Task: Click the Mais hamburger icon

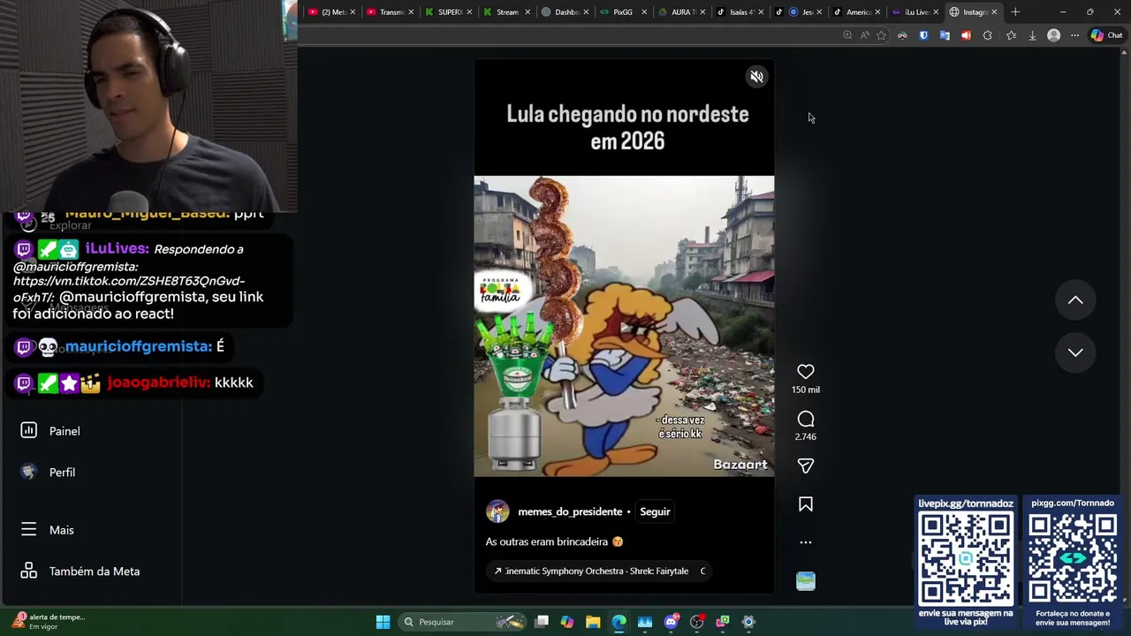Action: point(28,529)
